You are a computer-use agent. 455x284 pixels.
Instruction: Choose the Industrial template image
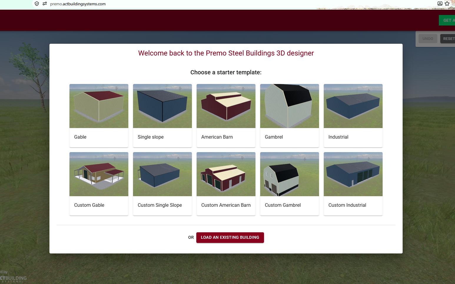[x=353, y=106]
